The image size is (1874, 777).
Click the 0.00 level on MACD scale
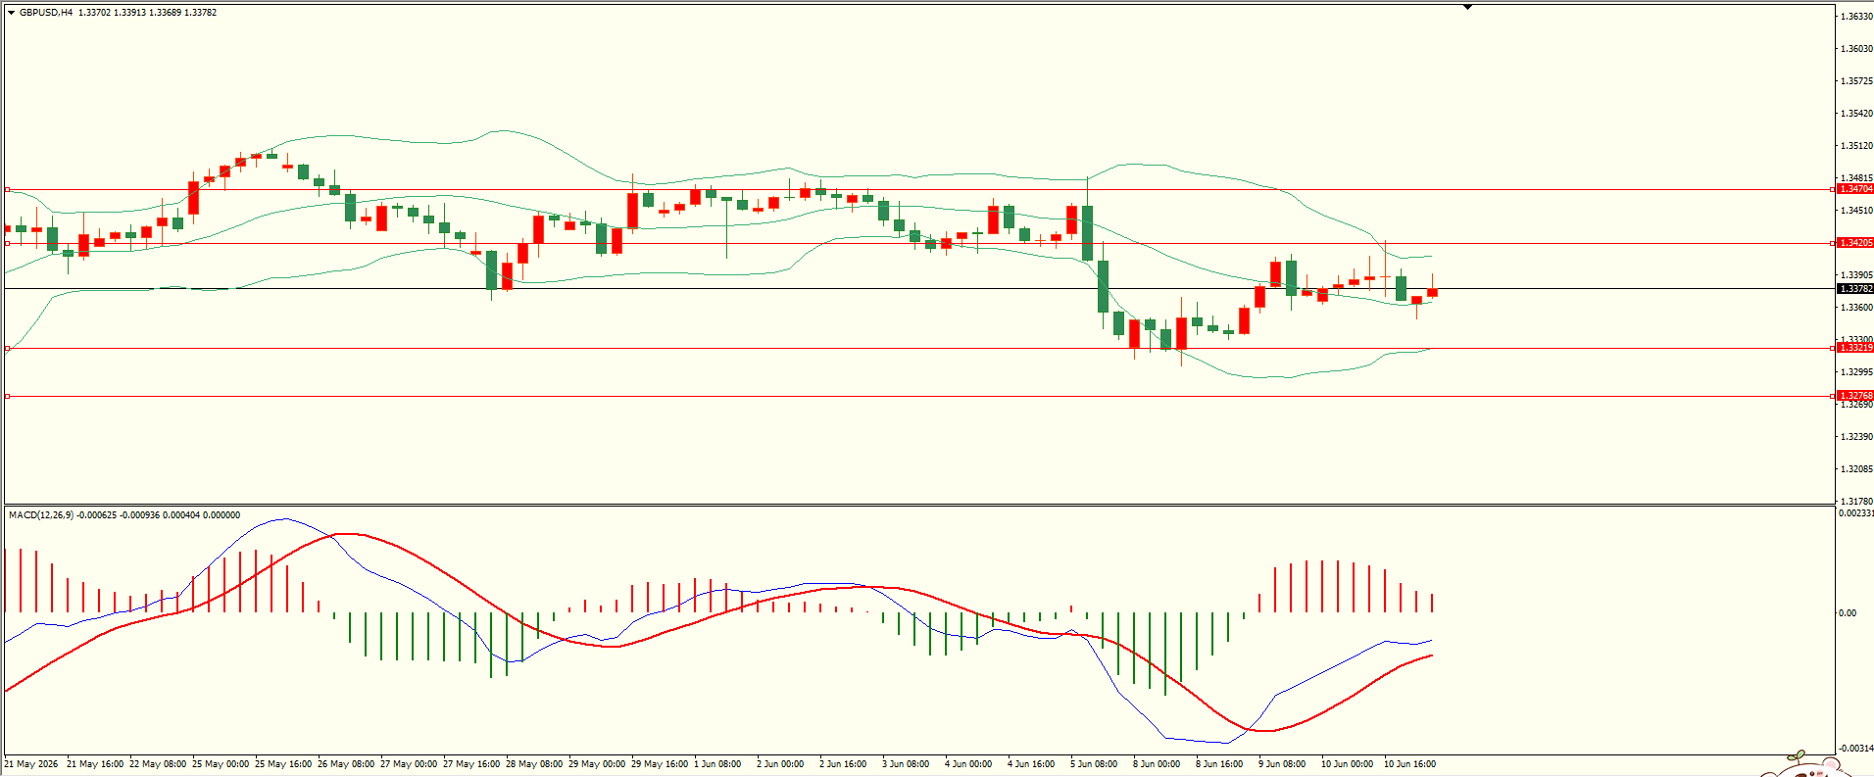tap(1848, 613)
